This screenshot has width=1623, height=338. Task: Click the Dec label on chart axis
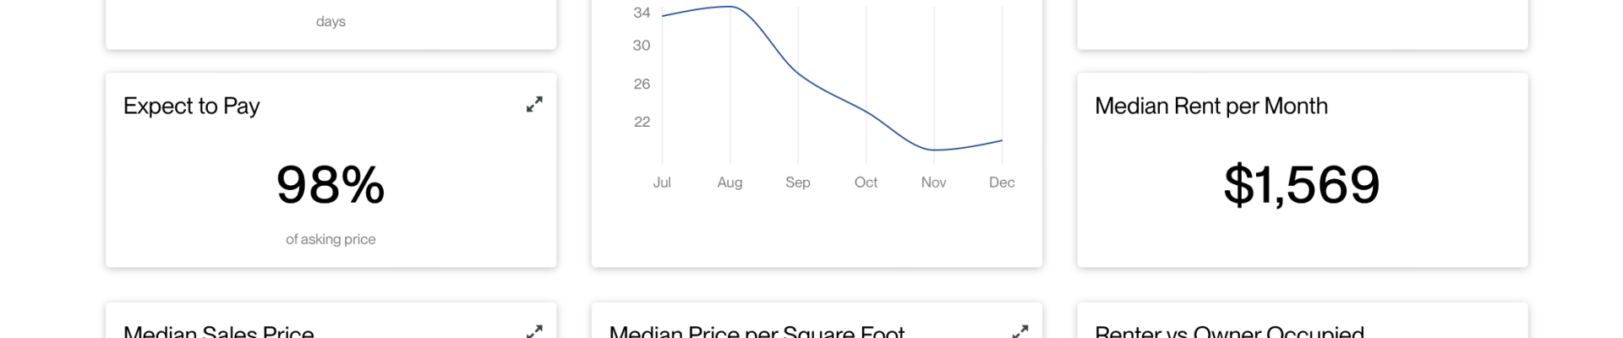coord(1002,183)
